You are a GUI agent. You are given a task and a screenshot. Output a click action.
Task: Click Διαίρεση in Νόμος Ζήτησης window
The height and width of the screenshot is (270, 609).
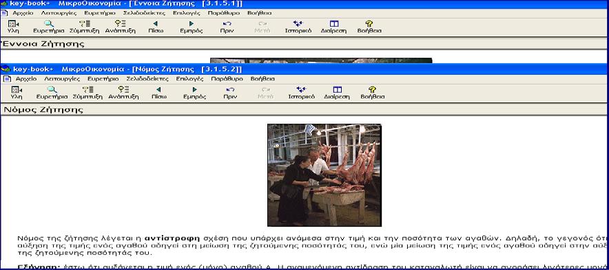[x=337, y=93]
